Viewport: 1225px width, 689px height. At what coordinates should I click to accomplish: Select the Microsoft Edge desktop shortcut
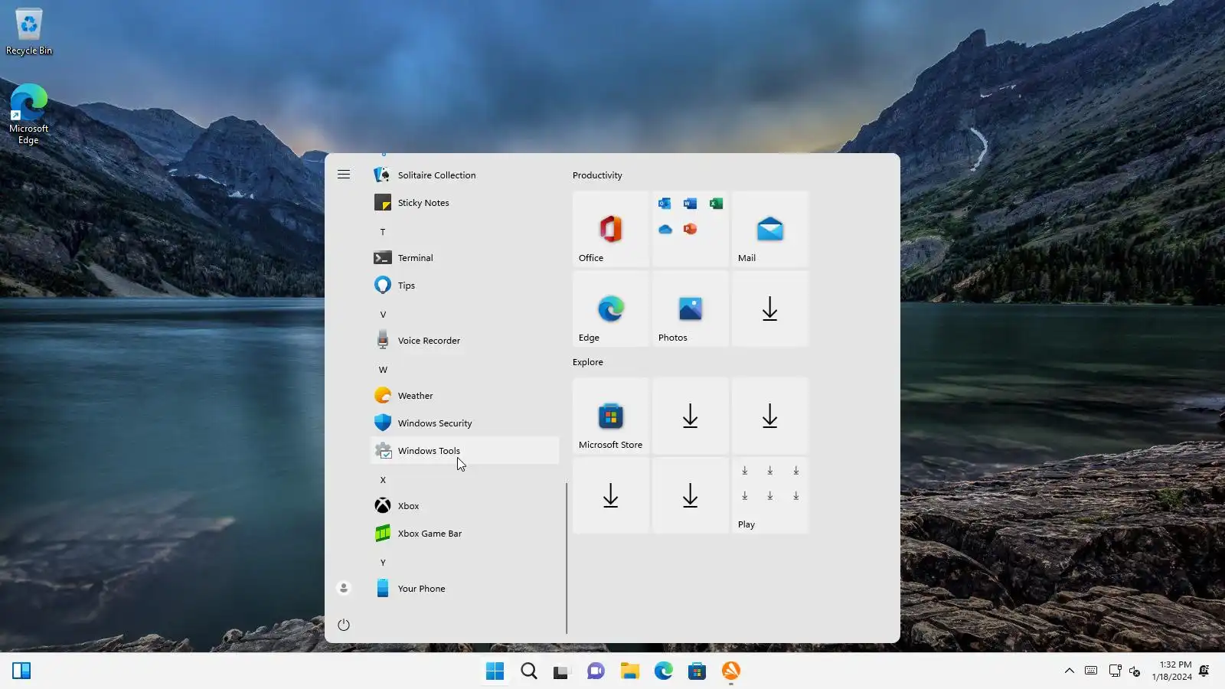29,114
